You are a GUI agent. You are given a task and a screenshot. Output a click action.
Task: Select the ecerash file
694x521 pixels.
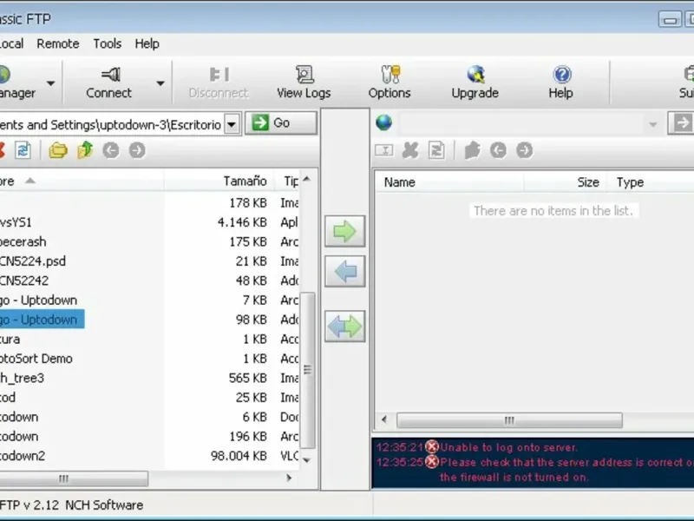(23, 242)
